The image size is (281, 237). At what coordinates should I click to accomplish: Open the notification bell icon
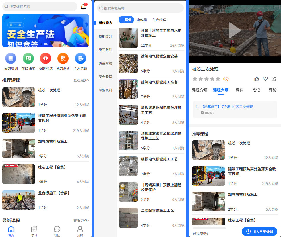pos(83,7)
